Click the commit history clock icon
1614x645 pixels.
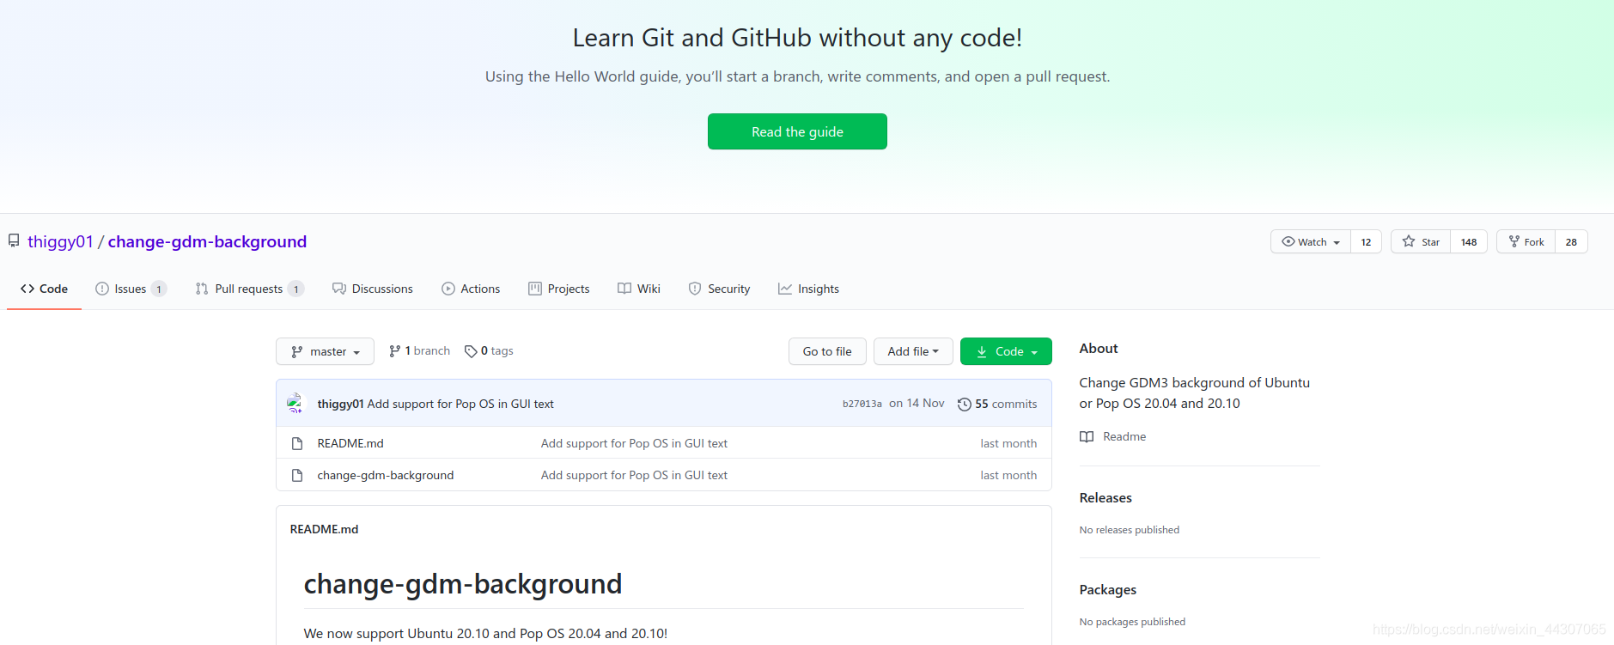point(965,404)
